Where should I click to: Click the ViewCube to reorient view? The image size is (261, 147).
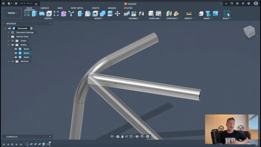point(249,32)
